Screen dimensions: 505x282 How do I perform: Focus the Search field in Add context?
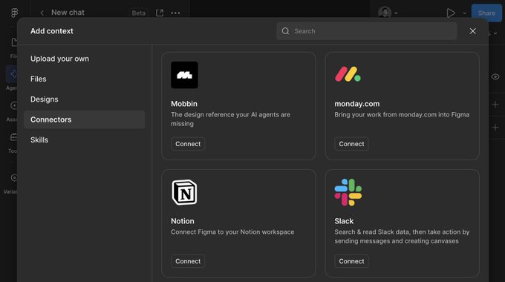(367, 31)
